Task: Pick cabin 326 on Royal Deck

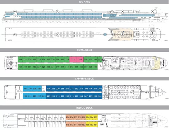Action: (x=39, y=59)
